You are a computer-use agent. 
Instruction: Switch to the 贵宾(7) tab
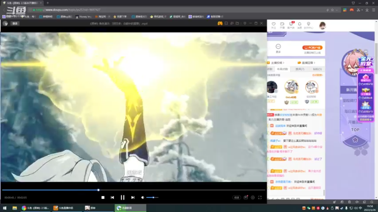coord(300,69)
